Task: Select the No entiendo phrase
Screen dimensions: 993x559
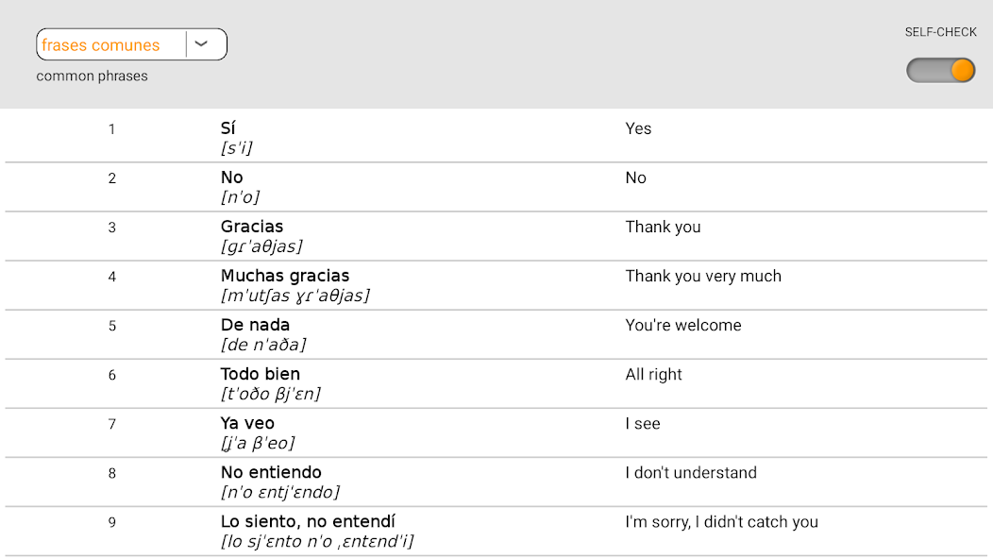Action: [x=271, y=472]
